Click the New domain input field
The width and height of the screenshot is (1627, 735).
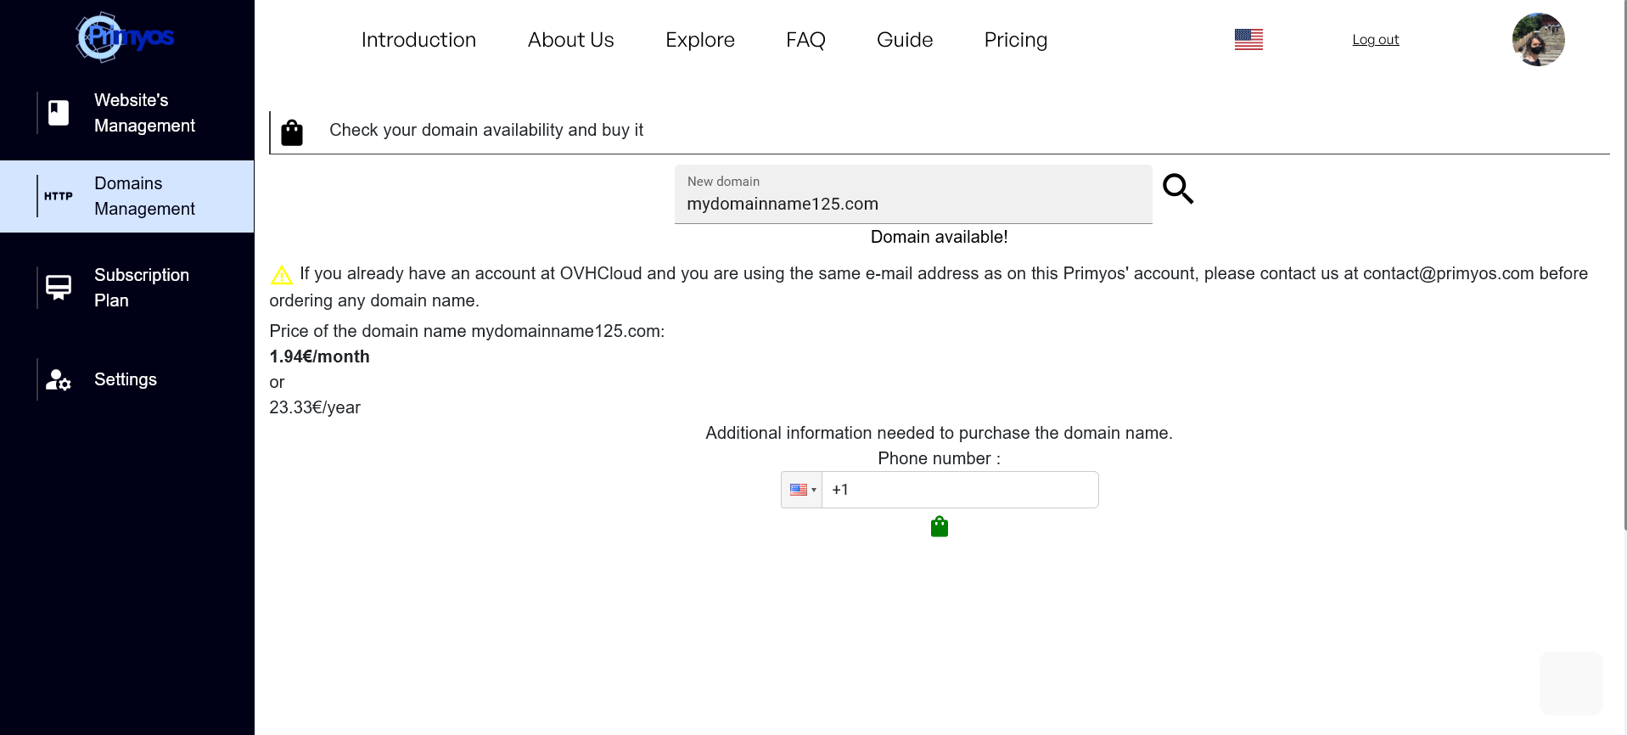click(913, 204)
